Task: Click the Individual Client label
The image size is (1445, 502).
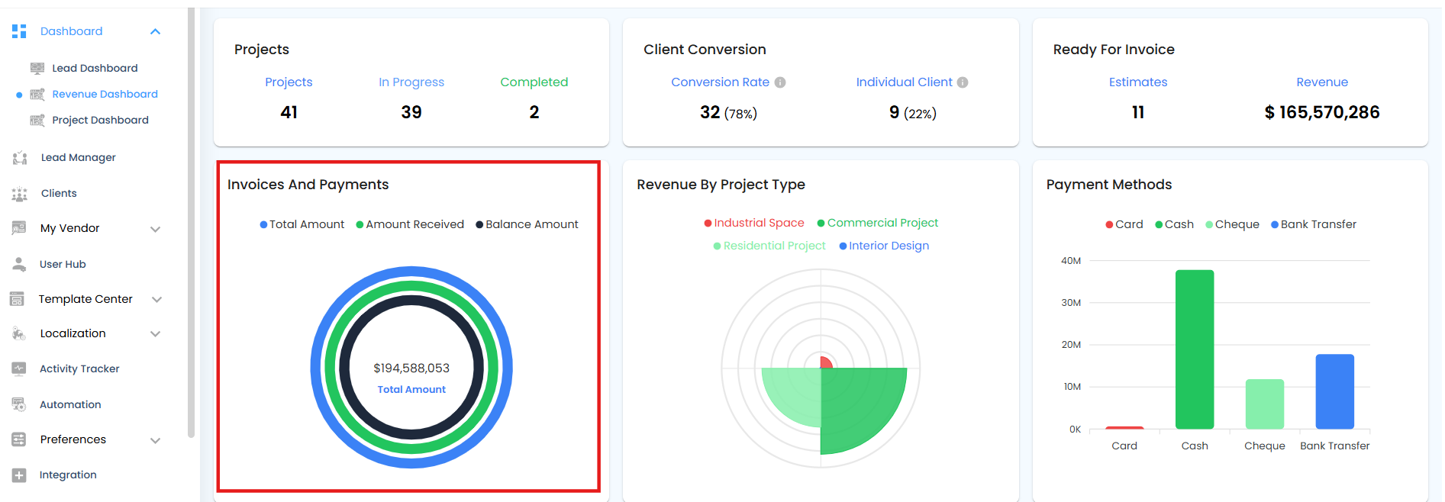Action: (904, 82)
